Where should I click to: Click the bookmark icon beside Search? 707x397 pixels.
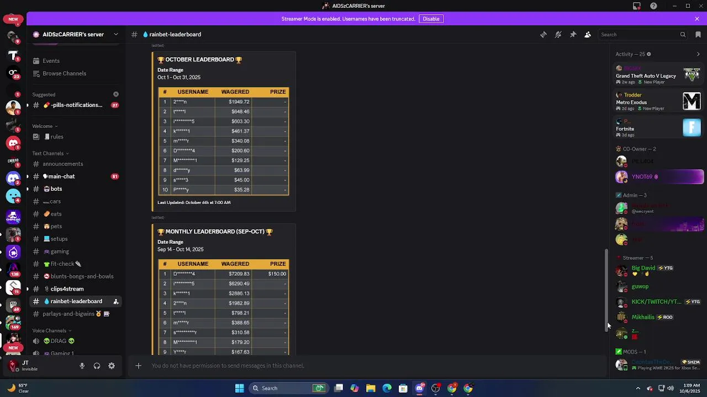pos(698,34)
